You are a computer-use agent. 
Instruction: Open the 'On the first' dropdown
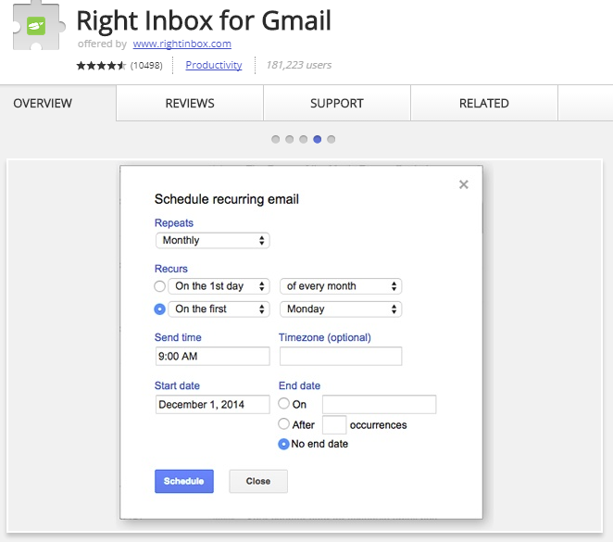click(219, 309)
